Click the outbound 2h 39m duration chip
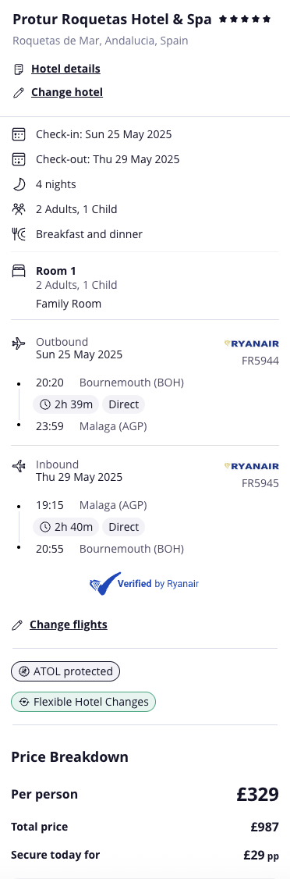The height and width of the screenshot is (879, 290). [66, 404]
